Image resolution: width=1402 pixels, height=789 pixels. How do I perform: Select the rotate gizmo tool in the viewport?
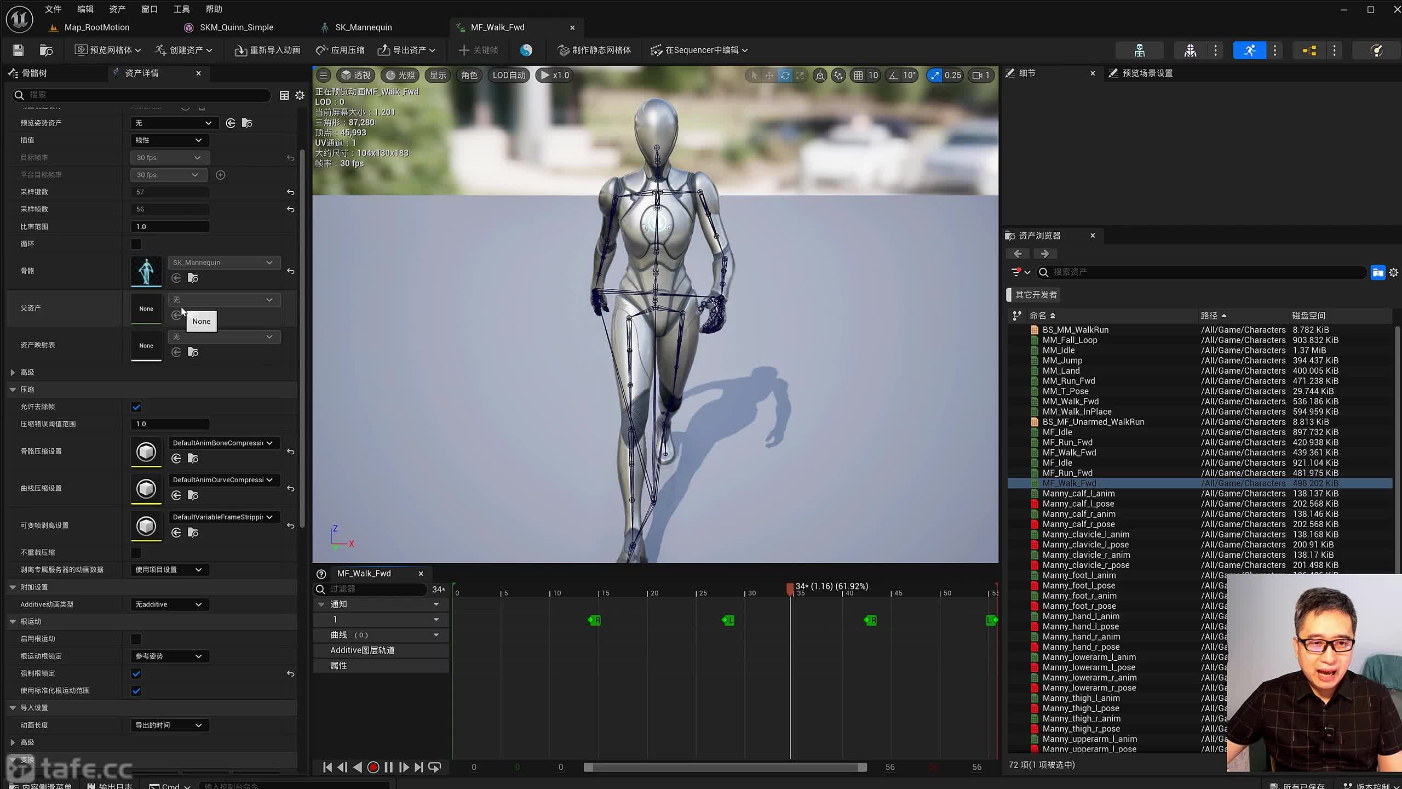tap(785, 75)
